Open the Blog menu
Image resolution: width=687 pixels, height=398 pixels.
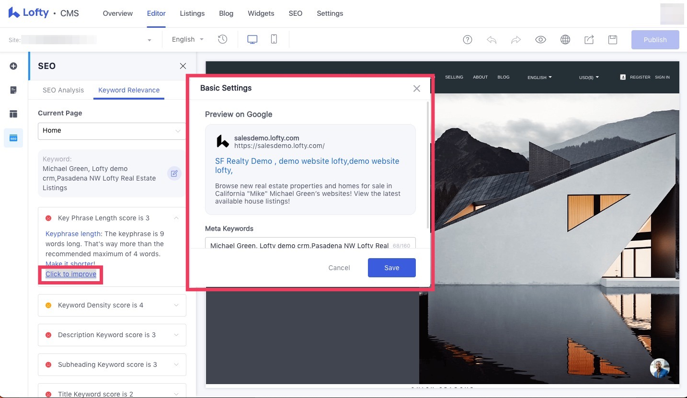[226, 13]
